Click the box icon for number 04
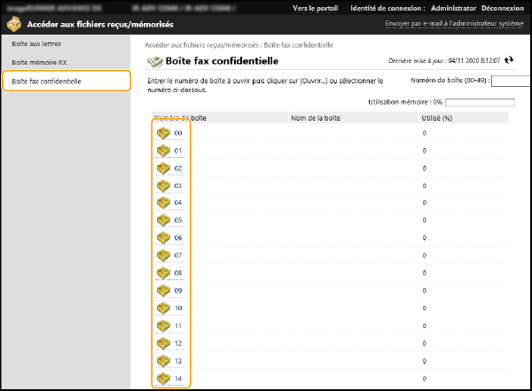 tap(163, 203)
